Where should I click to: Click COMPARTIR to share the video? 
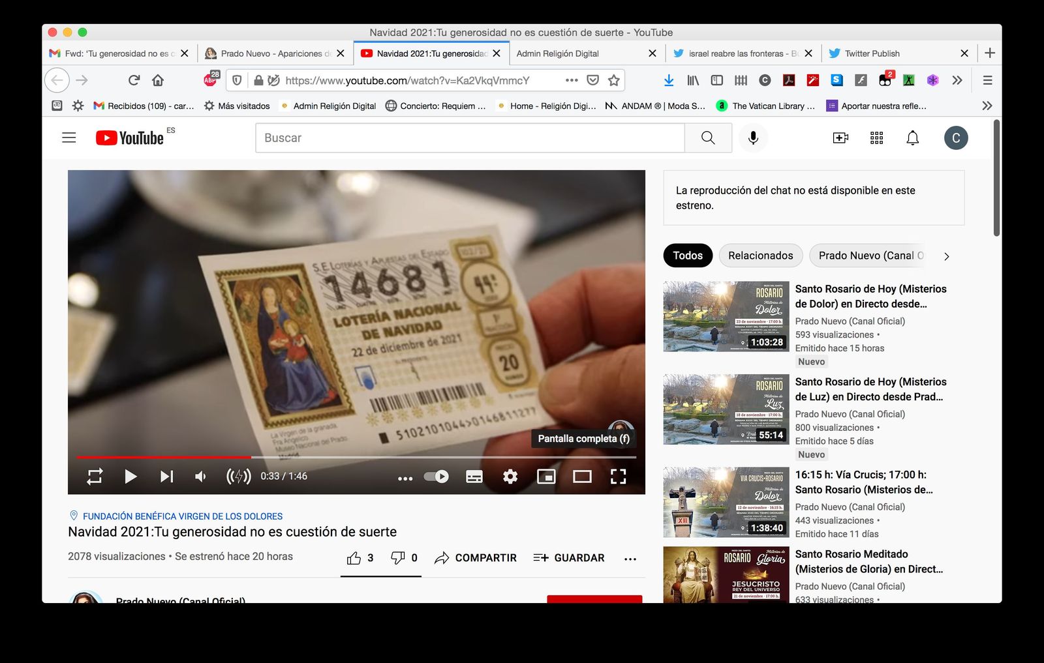coord(476,558)
